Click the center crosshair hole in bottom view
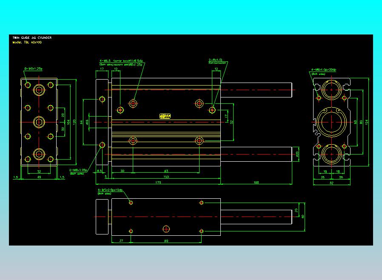The image size is (382, 280). coord(166,229)
